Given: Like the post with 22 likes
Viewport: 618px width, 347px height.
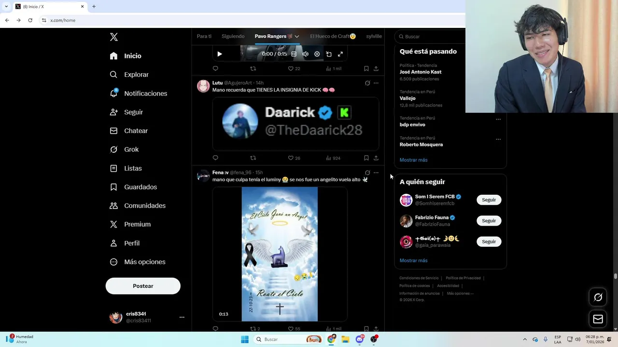Looking at the screenshot, I should [x=294, y=68].
